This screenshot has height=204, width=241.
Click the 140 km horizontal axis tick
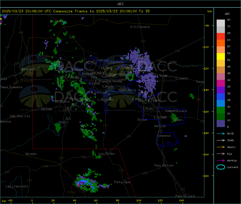182,200
